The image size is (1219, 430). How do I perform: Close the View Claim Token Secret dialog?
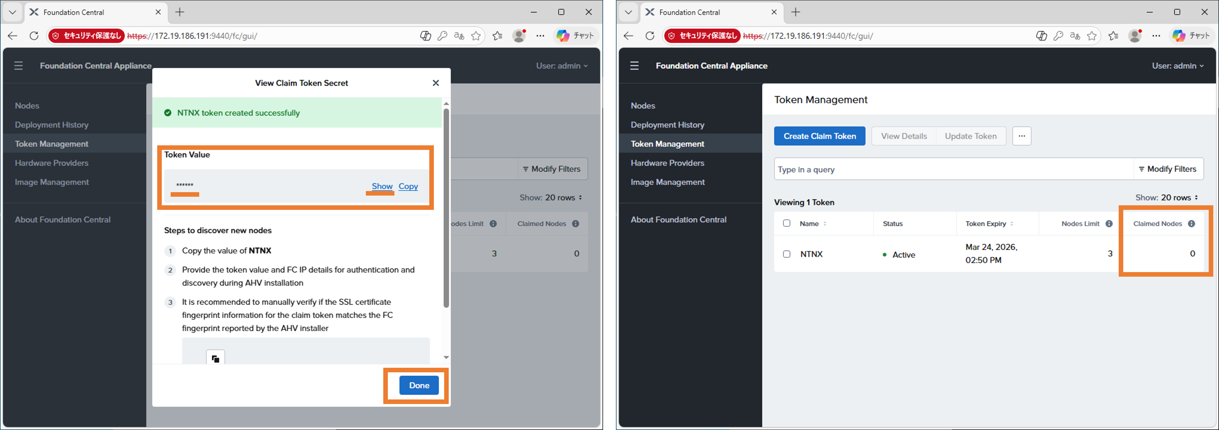(435, 83)
